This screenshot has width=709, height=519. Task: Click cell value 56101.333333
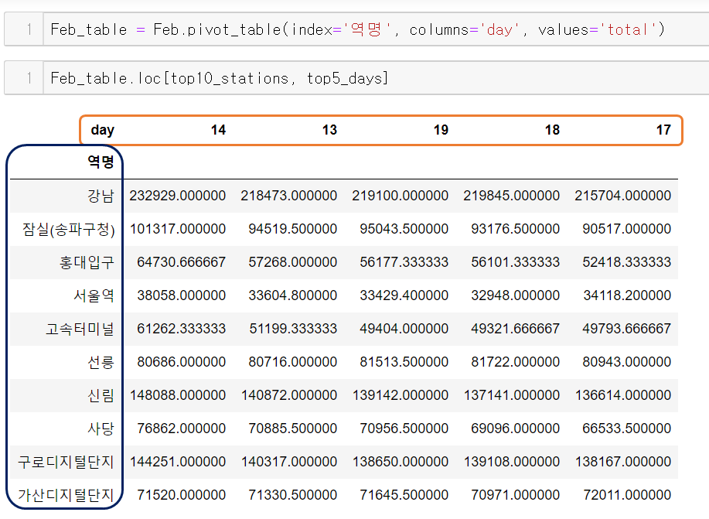516,262
